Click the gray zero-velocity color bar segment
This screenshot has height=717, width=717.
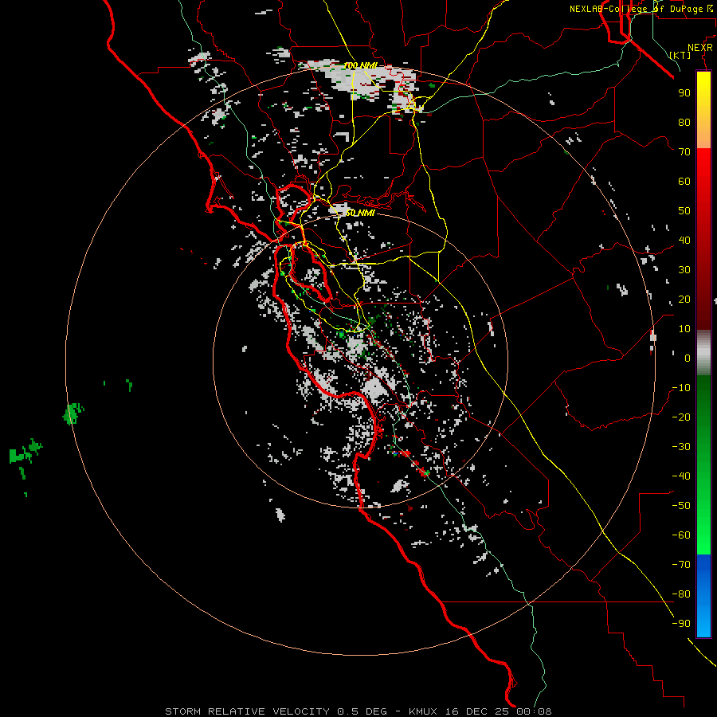[703, 353]
